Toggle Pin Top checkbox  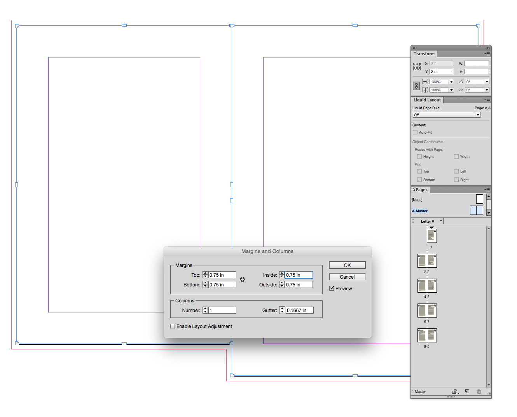tap(419, 171)
